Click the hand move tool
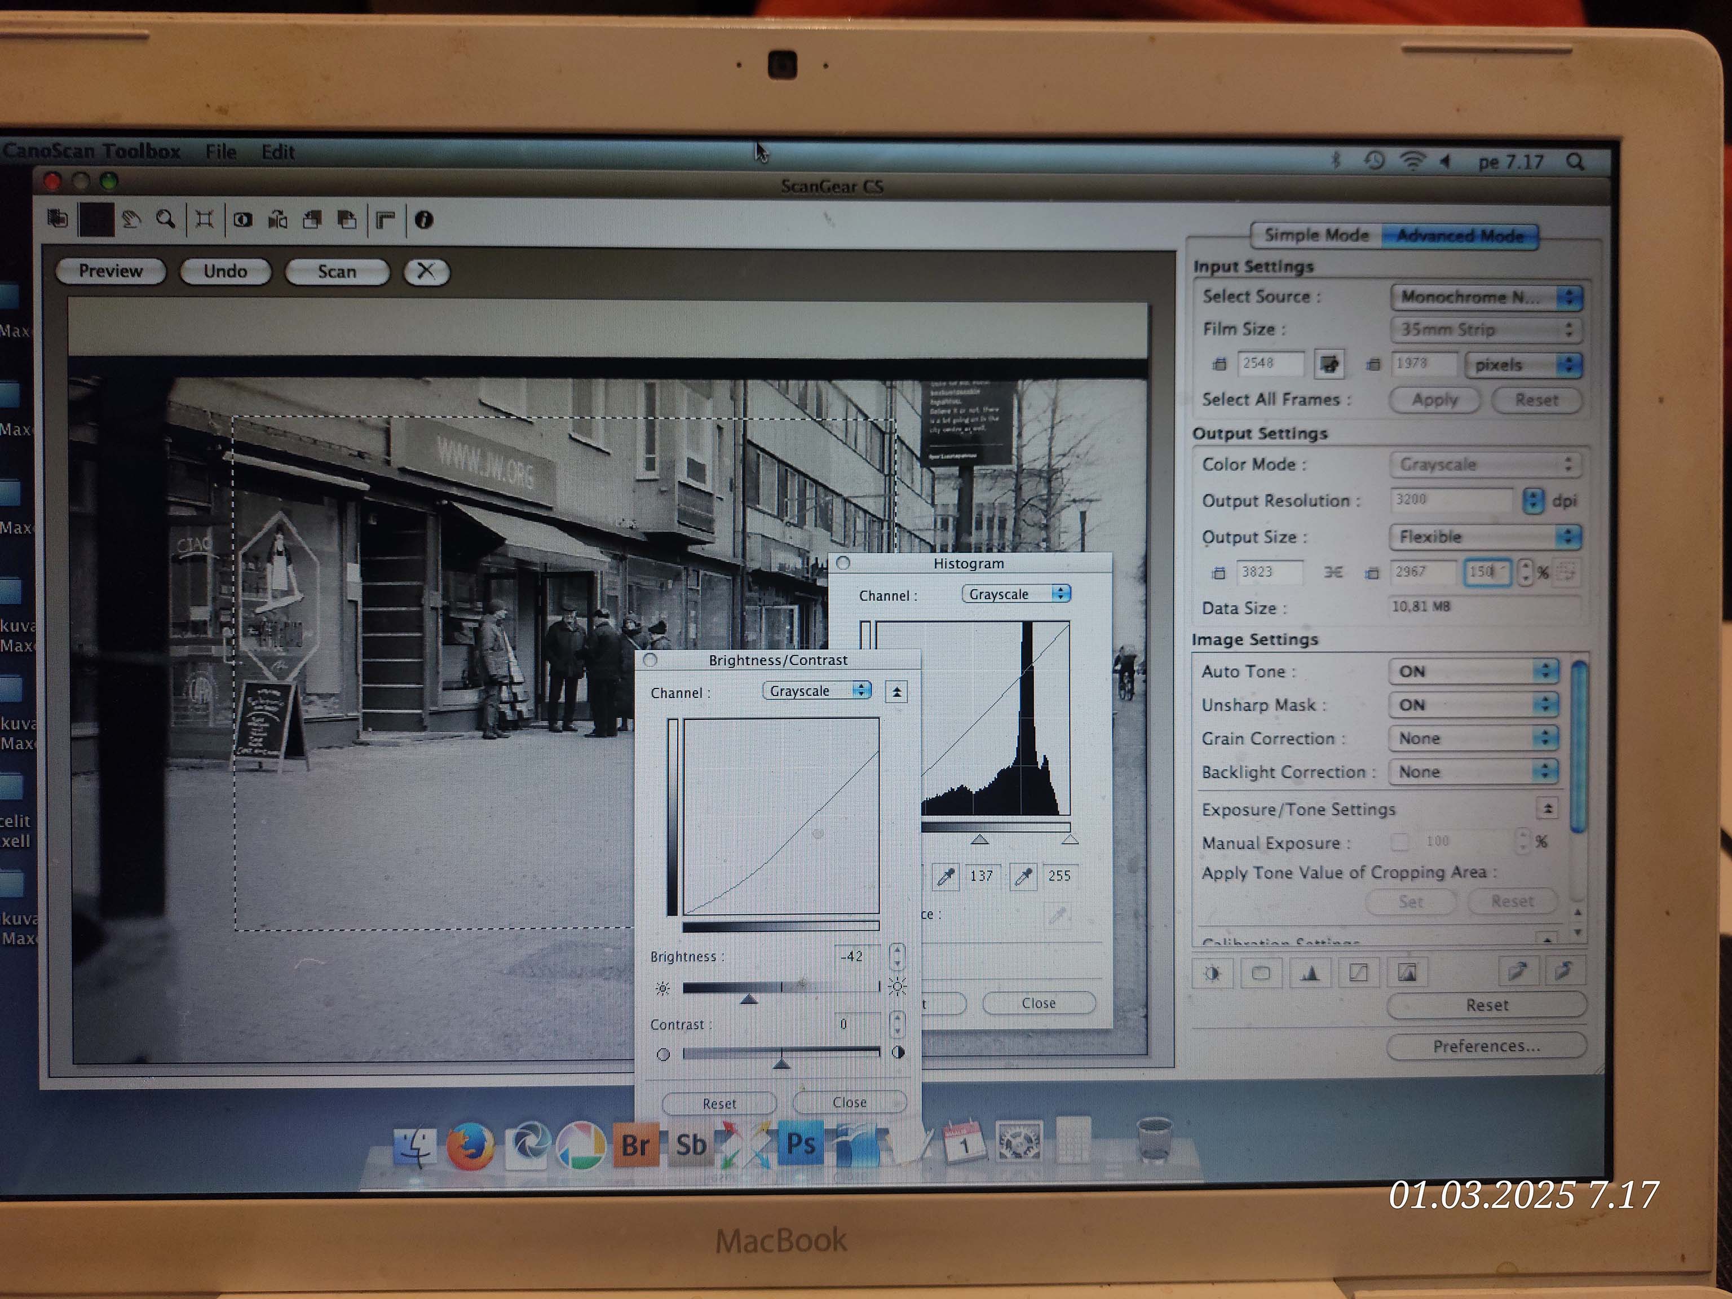The image size is (1732, 1299). tap(131, 220)
